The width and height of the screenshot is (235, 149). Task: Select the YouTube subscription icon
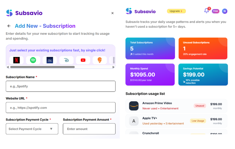tap(83, 60)
